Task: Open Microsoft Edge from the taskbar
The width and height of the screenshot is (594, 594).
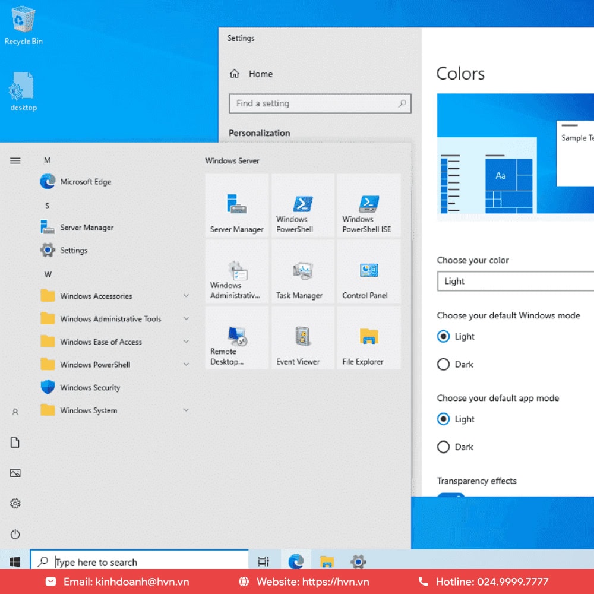Action: (296, 561)
